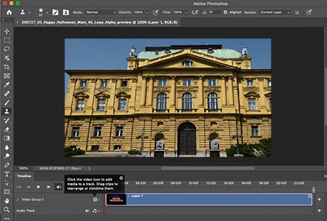Screen dimensions: 327x221
Task: Play the timeline video
Action: pyautogui.click(x=38, y=187)
